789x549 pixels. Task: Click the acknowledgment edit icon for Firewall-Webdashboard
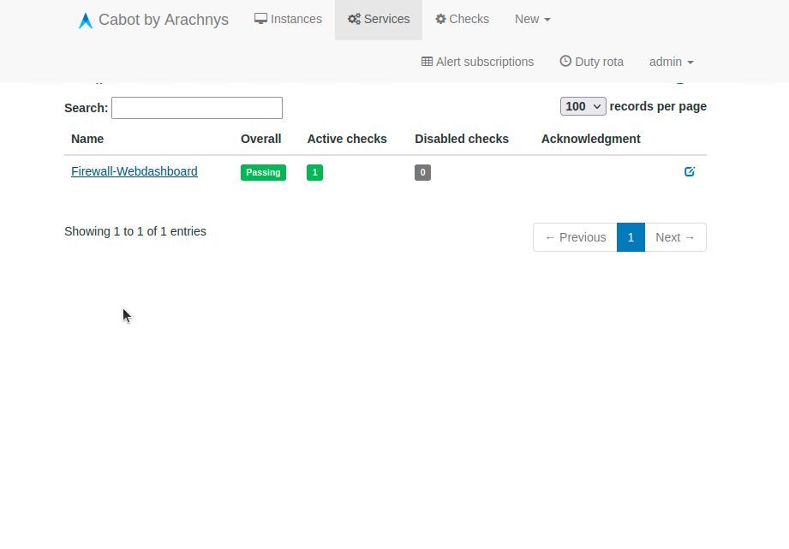click(689, 171)
